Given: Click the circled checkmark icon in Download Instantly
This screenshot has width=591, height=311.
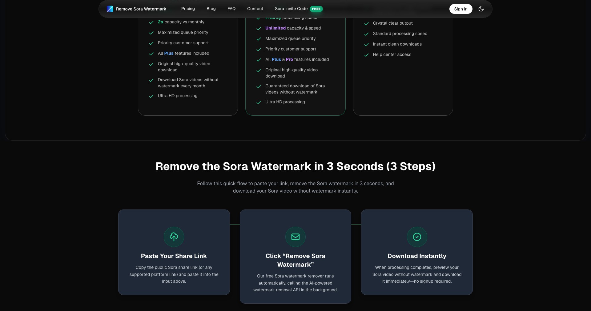Looking at the screenshot, I should pyautogui.click(x=417, y=237).
